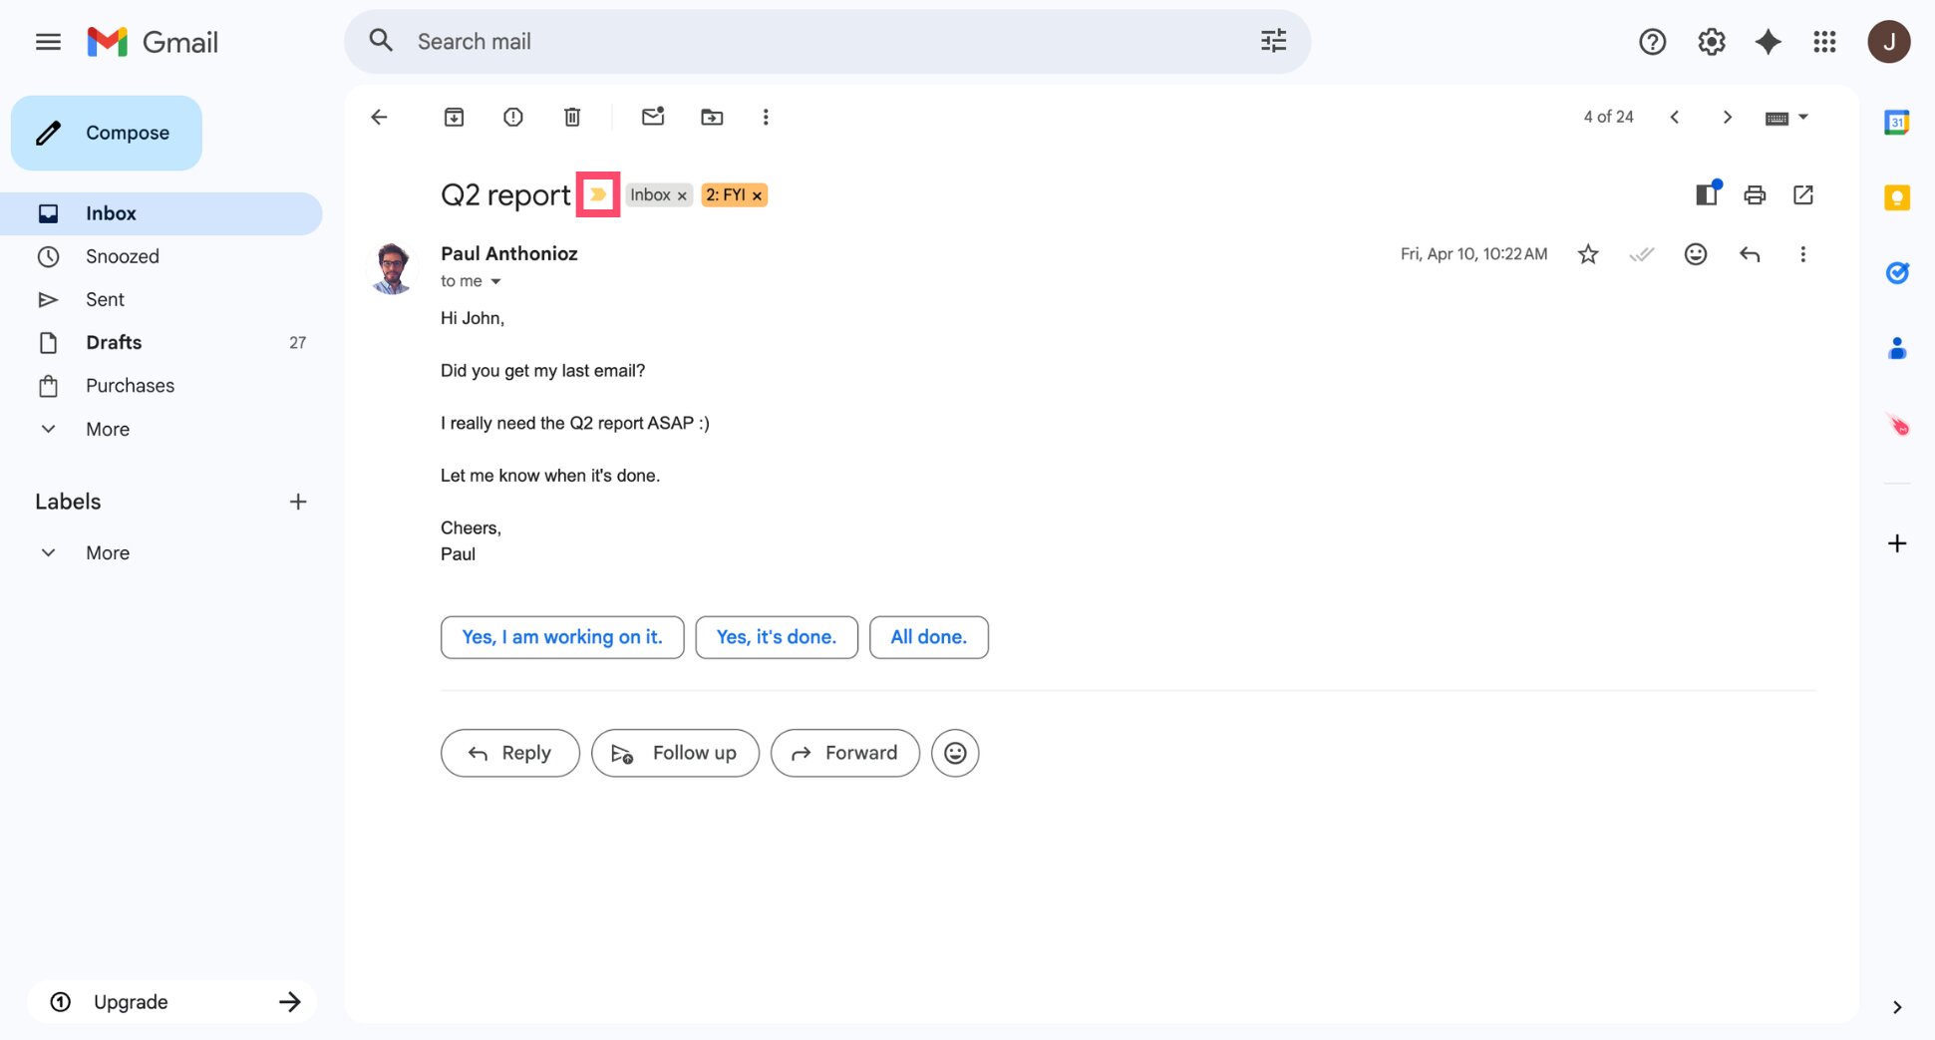The image size is (1935, 1040).
Task: Click the side panel icon with blue dot
Action: 1709,193
